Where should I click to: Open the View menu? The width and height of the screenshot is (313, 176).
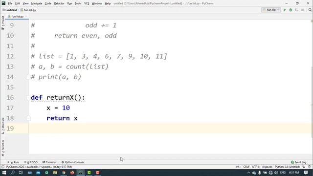(x=25, y=3)
